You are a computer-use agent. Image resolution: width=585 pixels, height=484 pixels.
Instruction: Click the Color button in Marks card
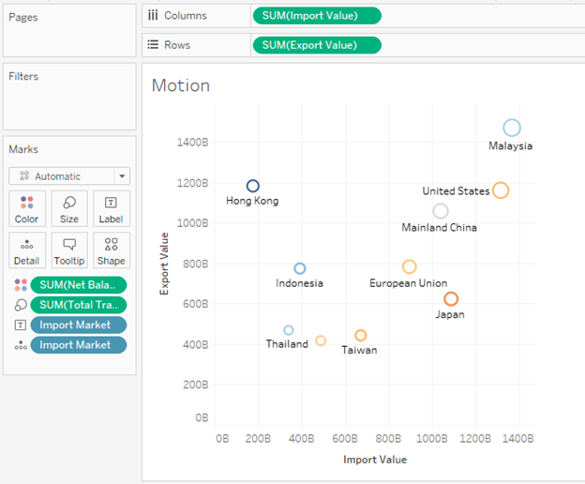click(26, 208)
